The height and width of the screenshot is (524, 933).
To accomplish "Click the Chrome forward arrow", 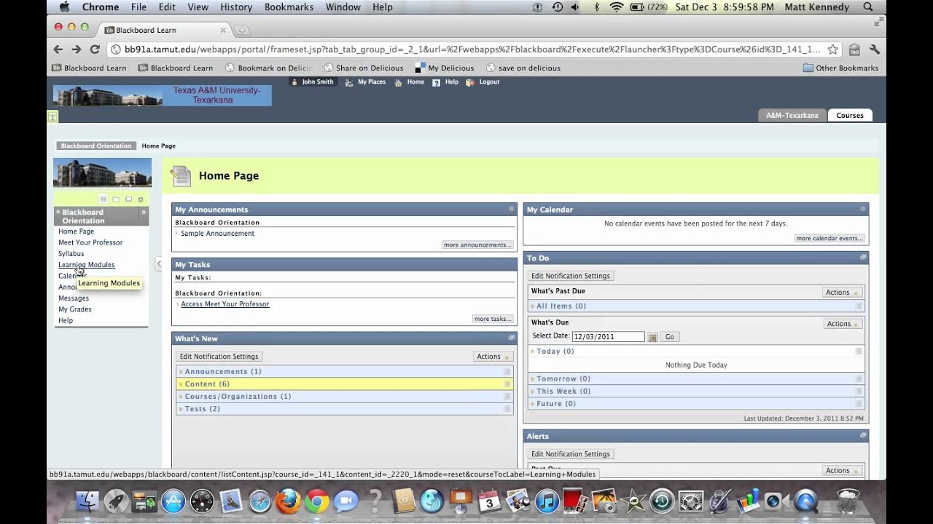I will click(x=76, y=49).
